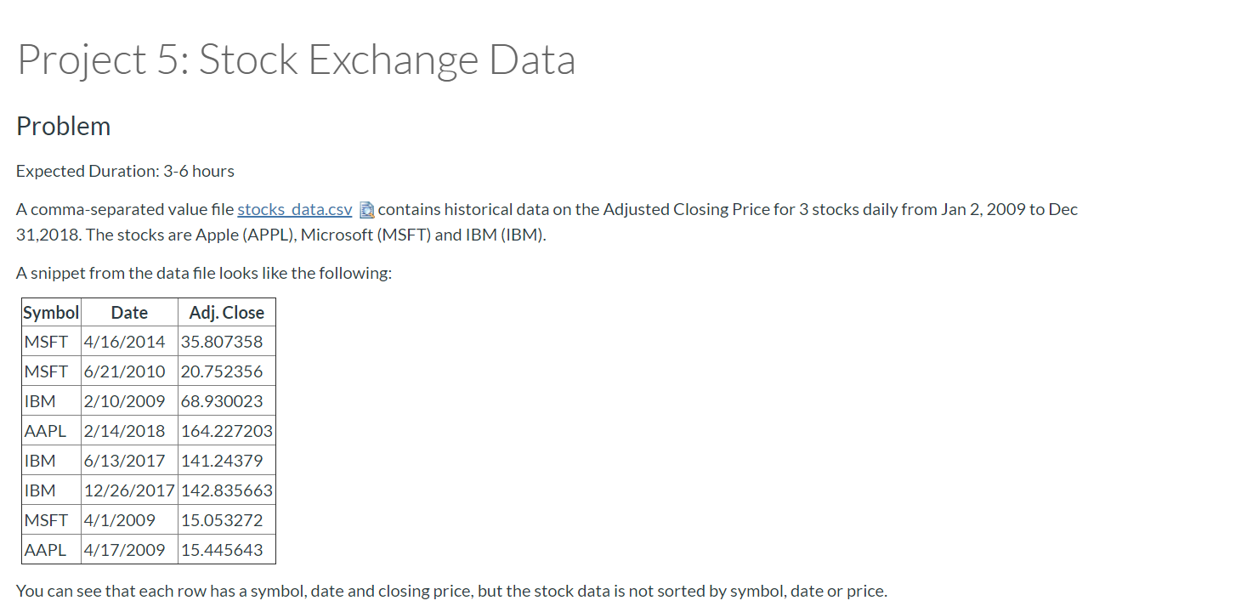Open the stocks_data.csv file link

[294, 209]
